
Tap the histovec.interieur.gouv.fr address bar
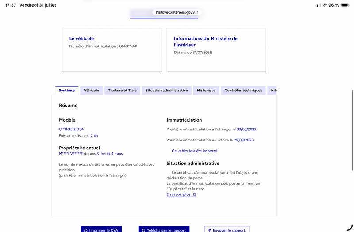tap(177, 12)
